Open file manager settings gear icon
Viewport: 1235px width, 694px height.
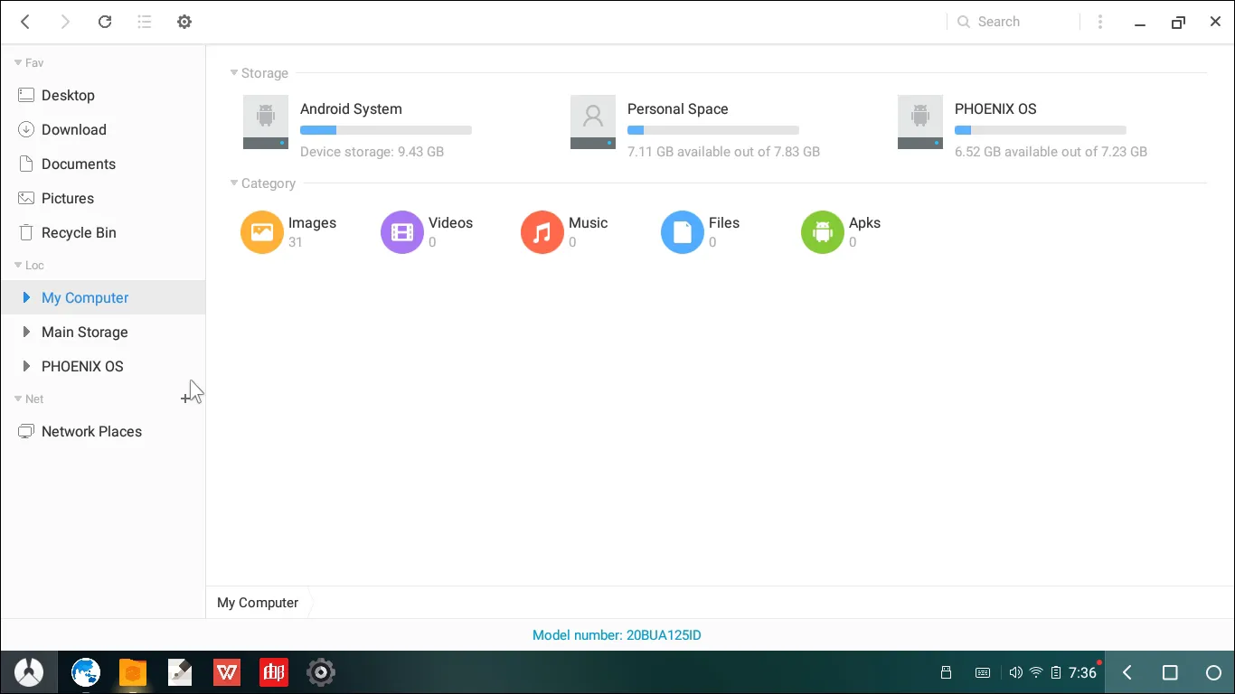point(184,22)
